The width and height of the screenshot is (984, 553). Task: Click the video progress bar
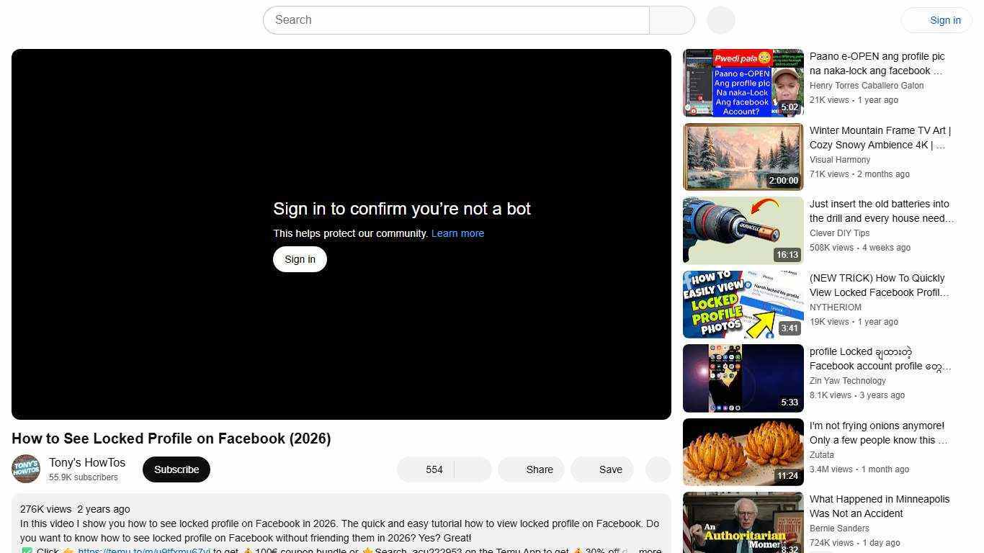(341, 415)
